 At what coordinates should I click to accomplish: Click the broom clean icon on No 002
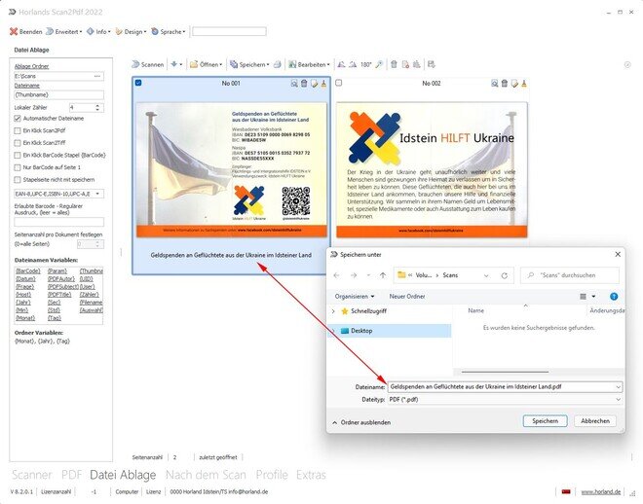pos(524,84)
